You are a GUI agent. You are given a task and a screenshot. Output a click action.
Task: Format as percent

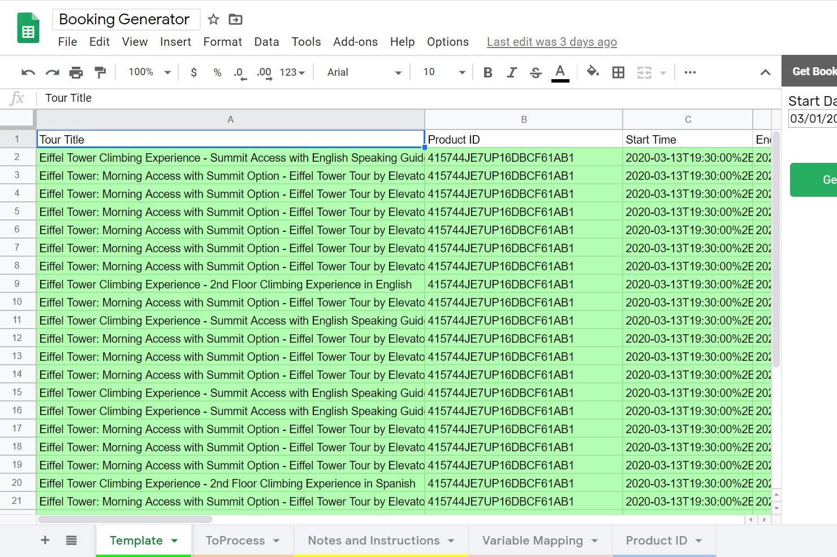217,72
